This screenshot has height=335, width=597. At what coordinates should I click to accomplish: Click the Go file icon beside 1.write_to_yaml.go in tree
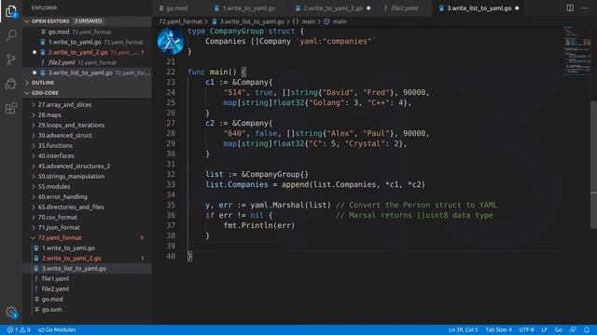pos(36,248)
